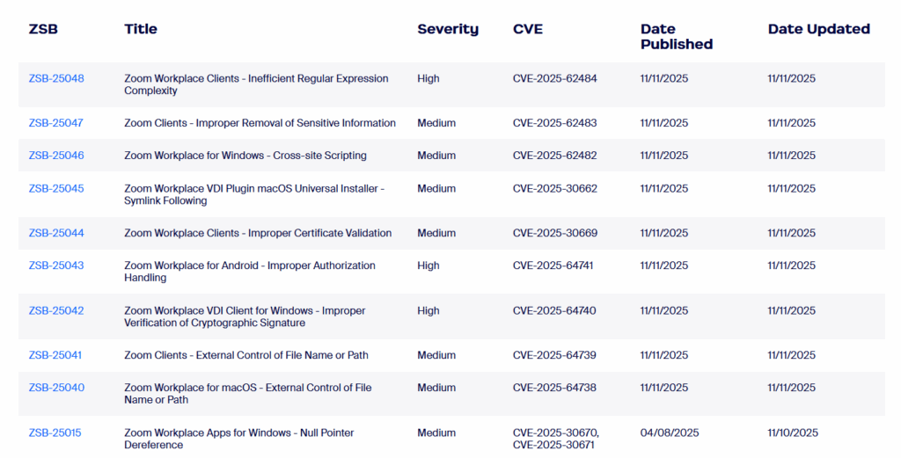The image size is (901, 458).
Task: Click the CVE-2025-64741 cell
Action: [x=554, y=265]
